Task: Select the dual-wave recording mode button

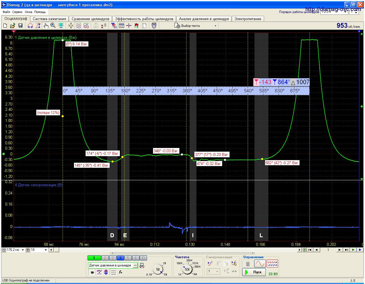Action: pyautogui.click(x=272, y=264)
